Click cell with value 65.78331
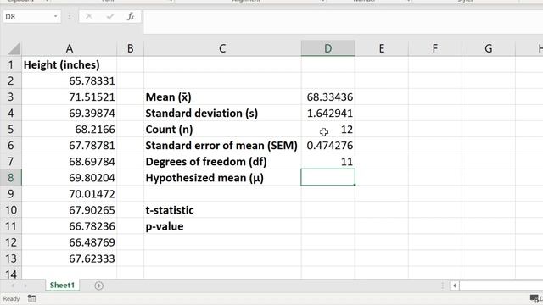 (70, 80)
